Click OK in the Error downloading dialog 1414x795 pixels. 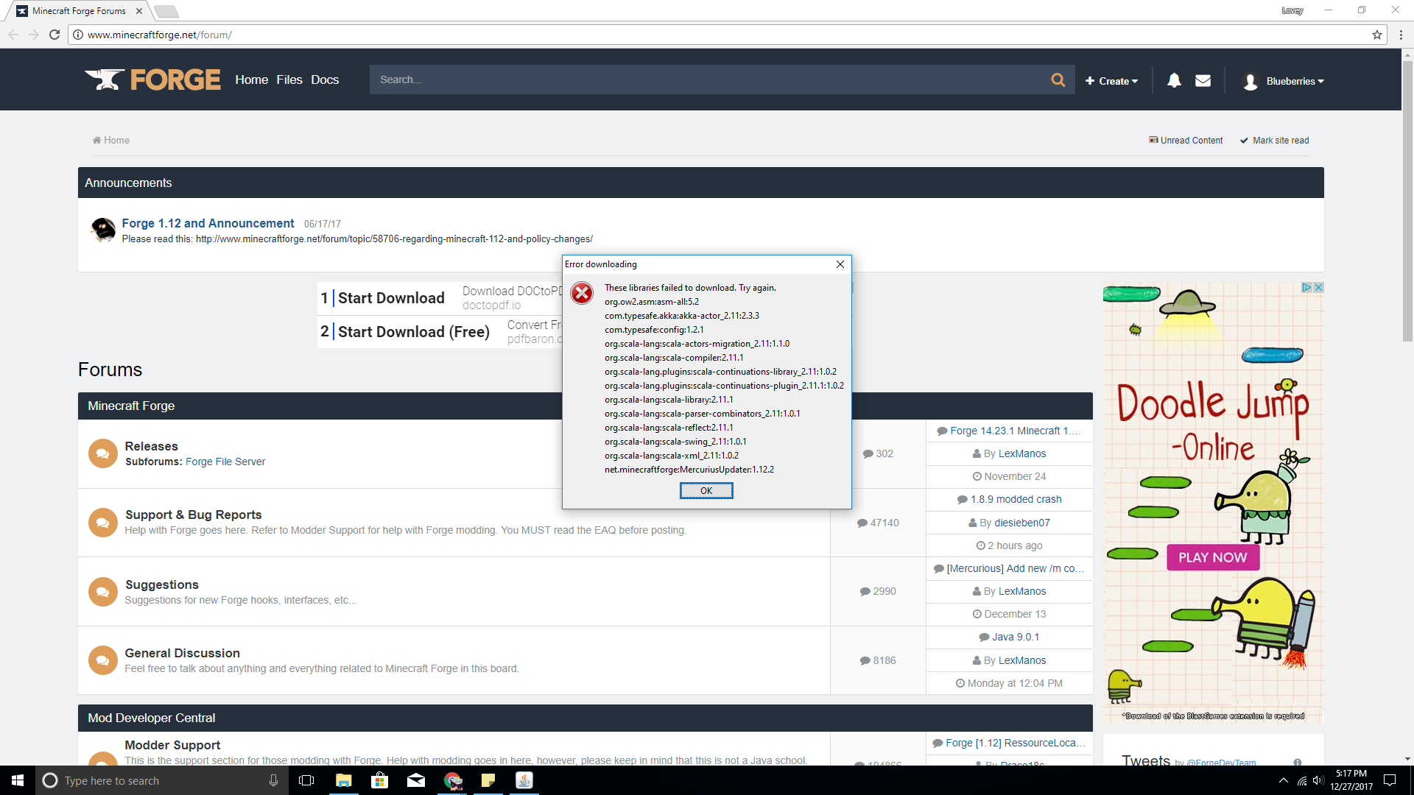706,491
